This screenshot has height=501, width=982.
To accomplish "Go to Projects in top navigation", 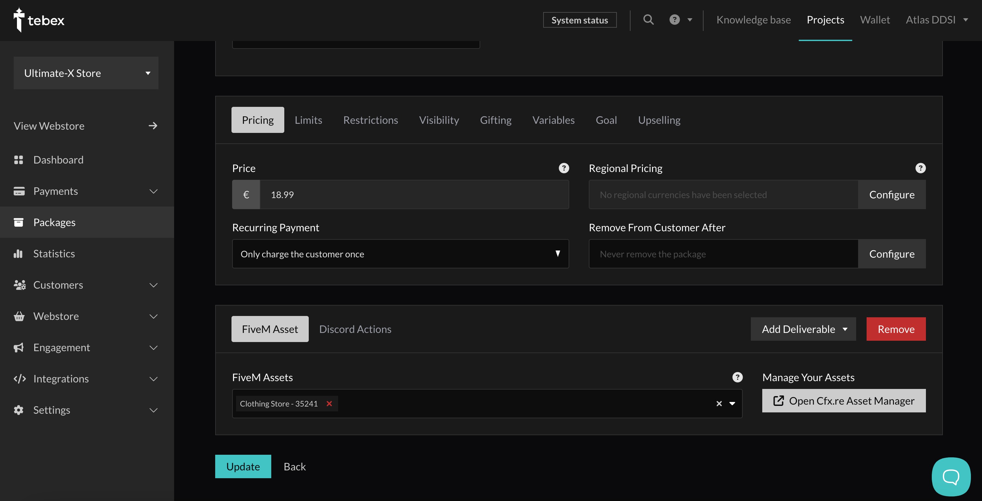I will [825, 20].
